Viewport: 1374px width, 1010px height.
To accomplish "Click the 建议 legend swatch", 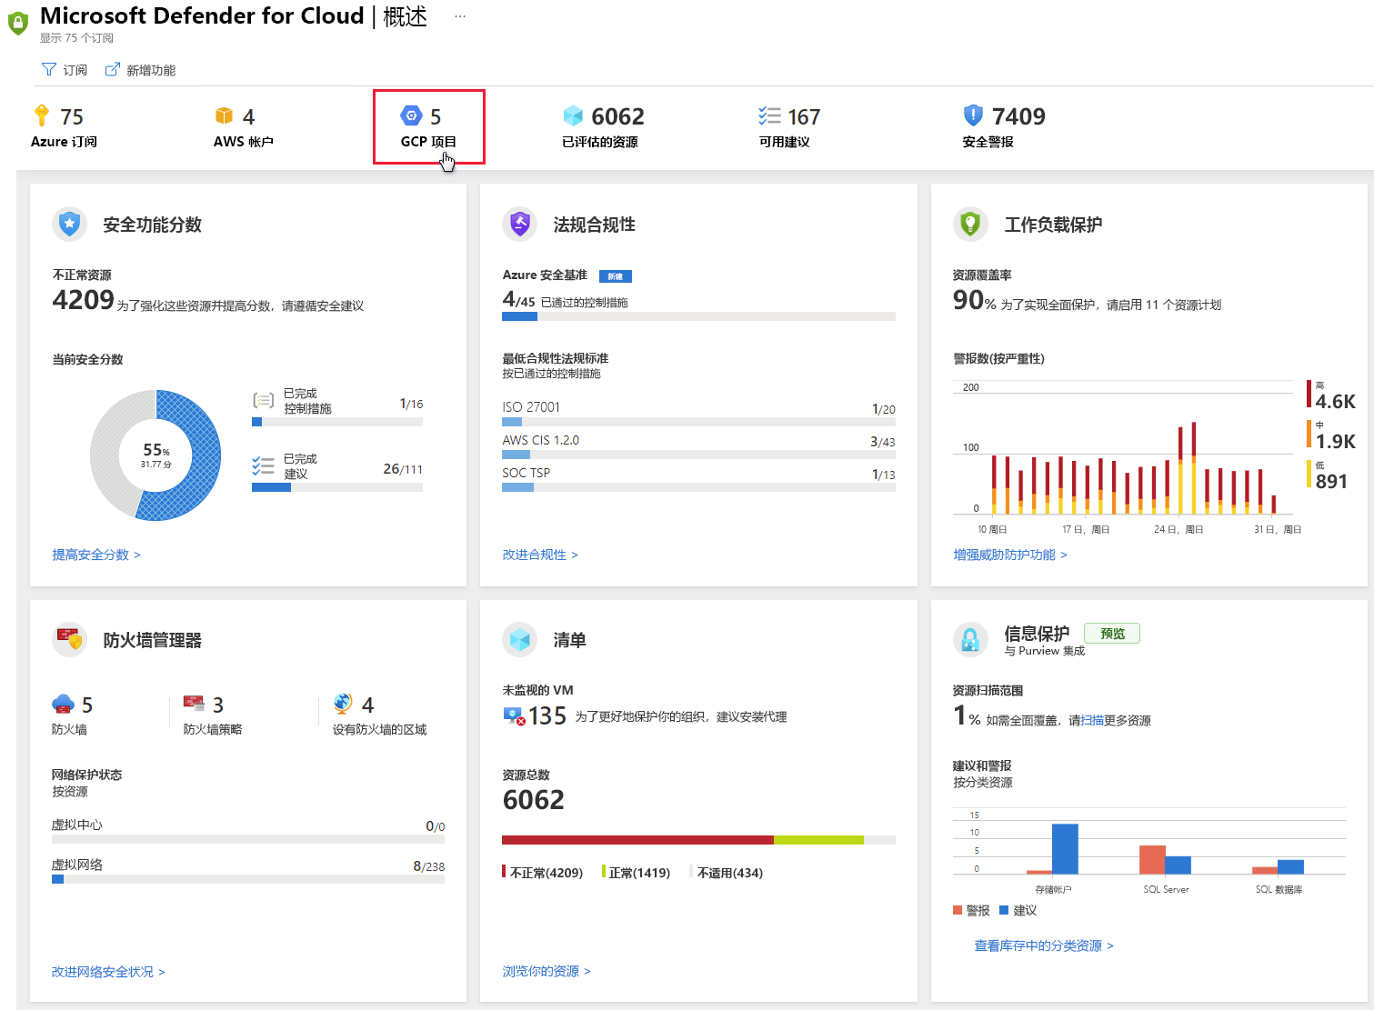I will (x=1004, y=910).
